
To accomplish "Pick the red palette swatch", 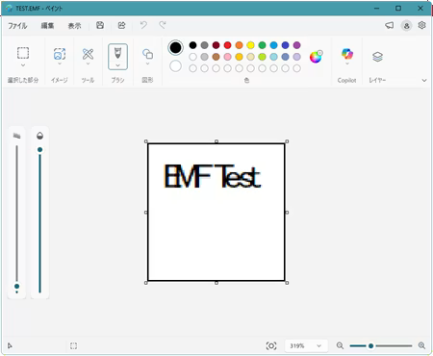I will click(x=227, y=45).
